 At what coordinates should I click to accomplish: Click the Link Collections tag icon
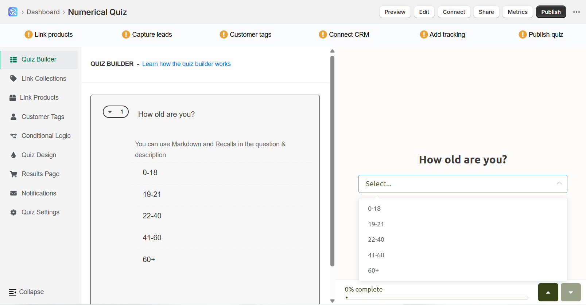(x=13, y=79)
